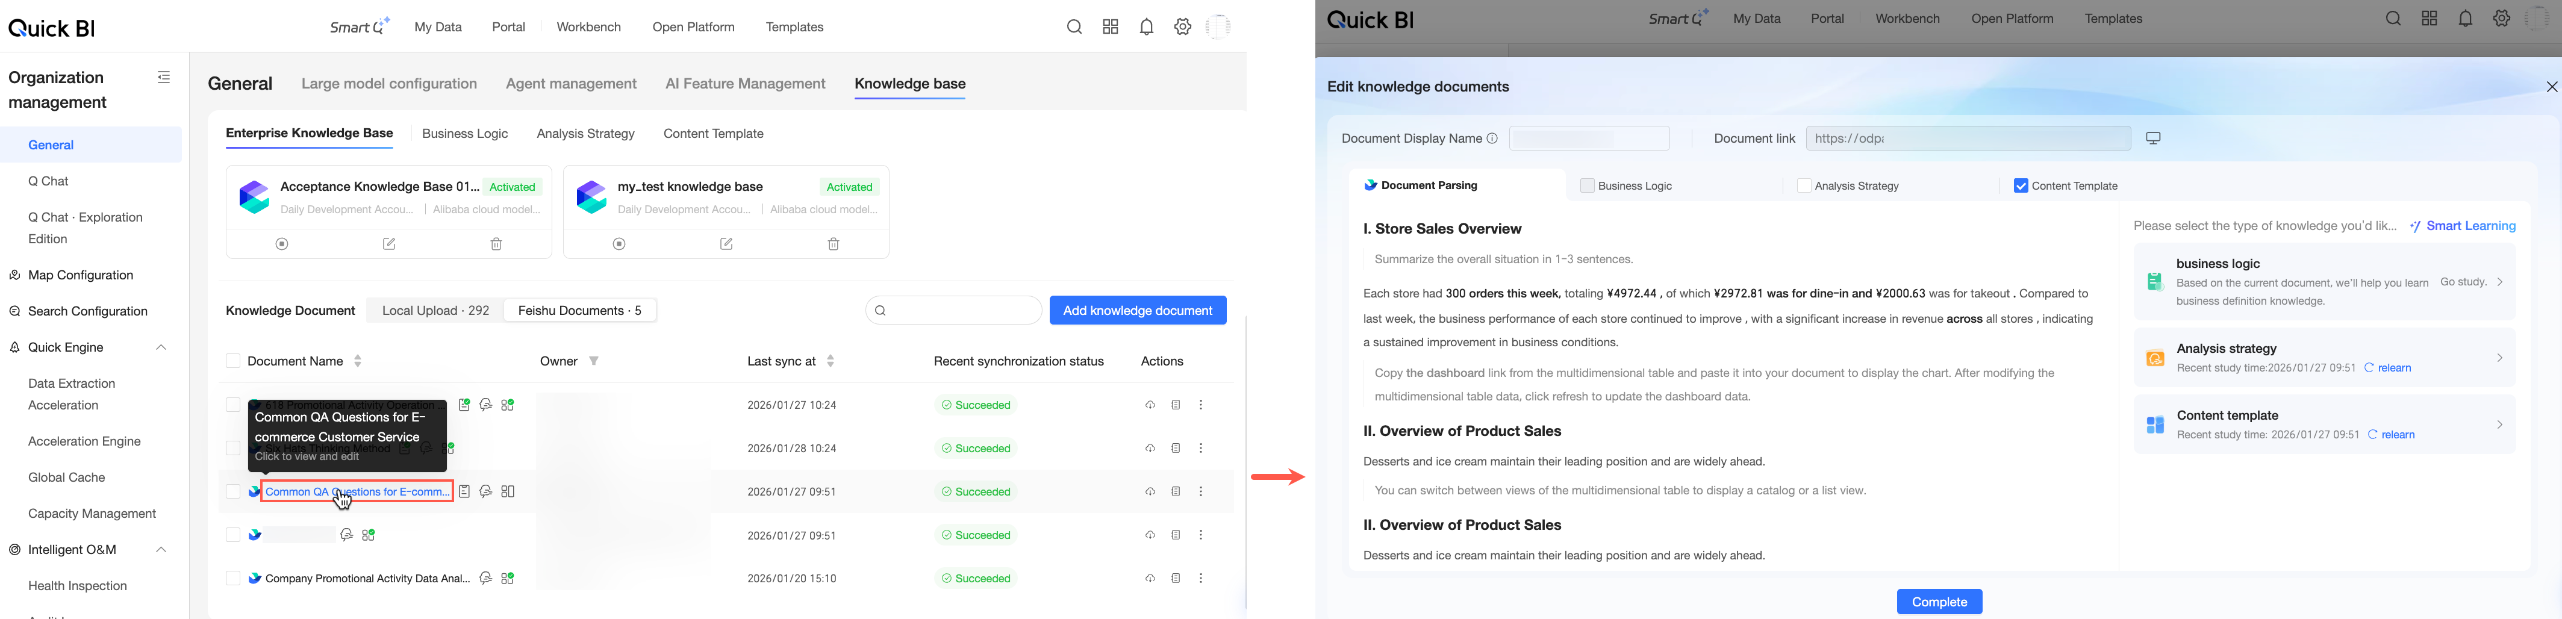Image resolution: width=2562 pixels, height=619 pixels.
Task: Open more-actions menu for Common QA Questions row
Action: point(1200,492)
